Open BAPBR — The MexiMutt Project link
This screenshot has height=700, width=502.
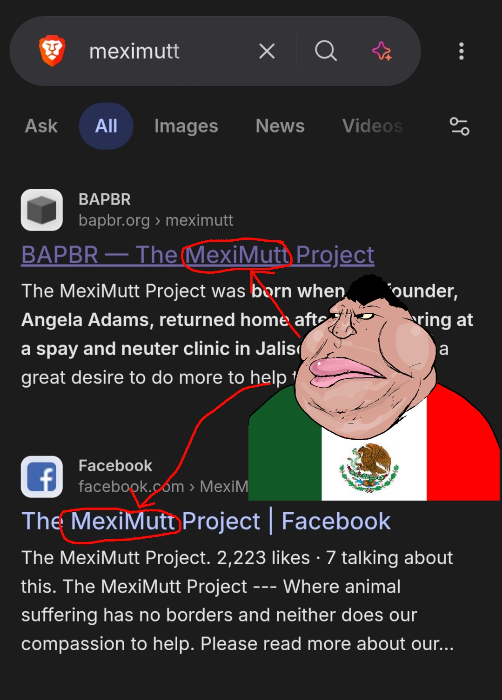pyautogui.click(x=198, y=255)
